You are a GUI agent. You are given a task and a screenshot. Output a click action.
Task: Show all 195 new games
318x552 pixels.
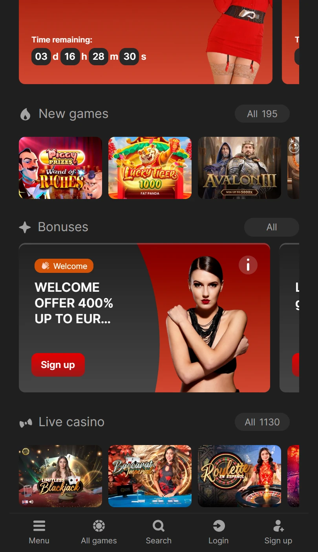[262, 114]
